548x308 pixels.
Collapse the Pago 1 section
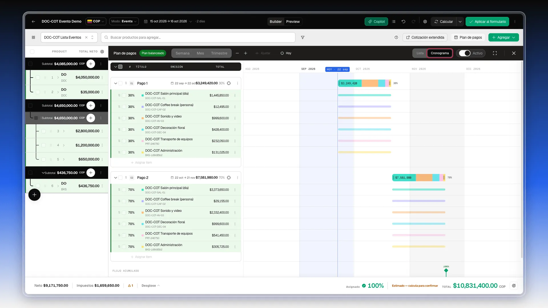[x=116, y=83]
